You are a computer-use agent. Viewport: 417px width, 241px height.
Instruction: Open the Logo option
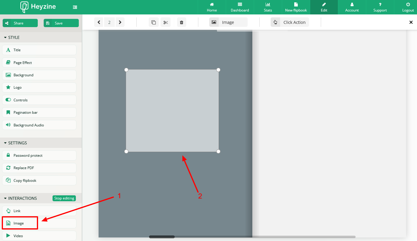tap(39, 88)
